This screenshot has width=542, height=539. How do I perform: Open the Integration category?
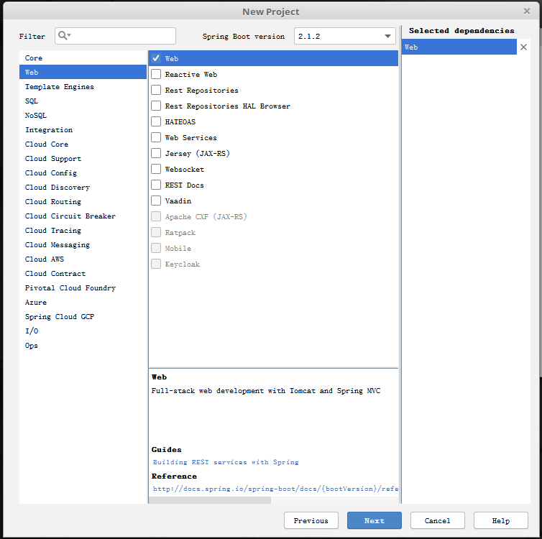coord(83,129)
